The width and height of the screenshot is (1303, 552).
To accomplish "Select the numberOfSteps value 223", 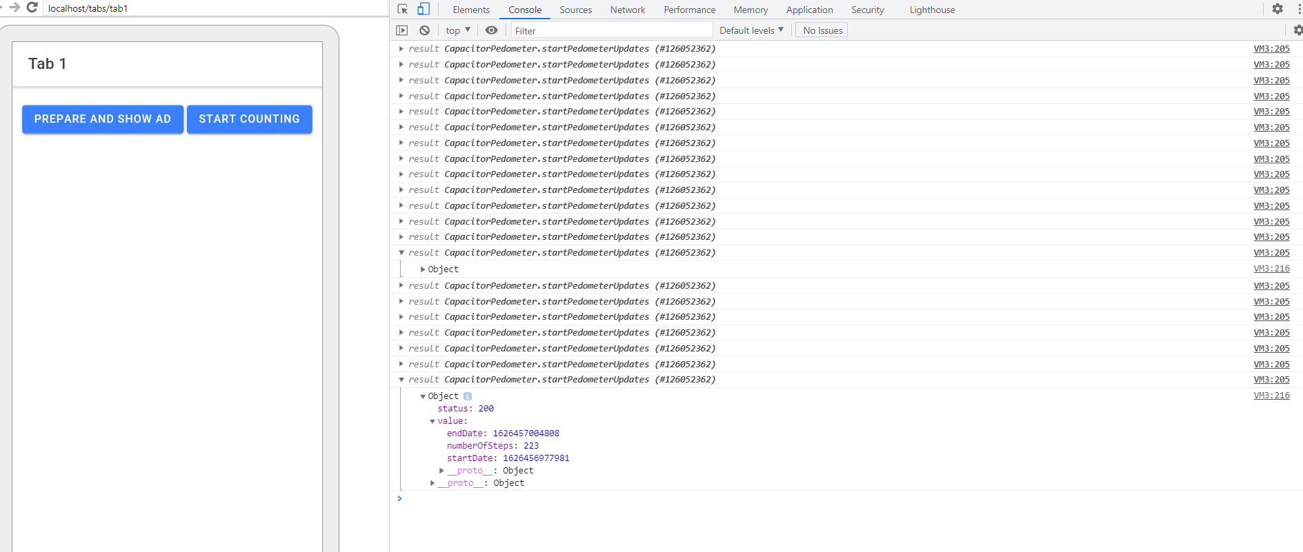I will click(531, 446).
